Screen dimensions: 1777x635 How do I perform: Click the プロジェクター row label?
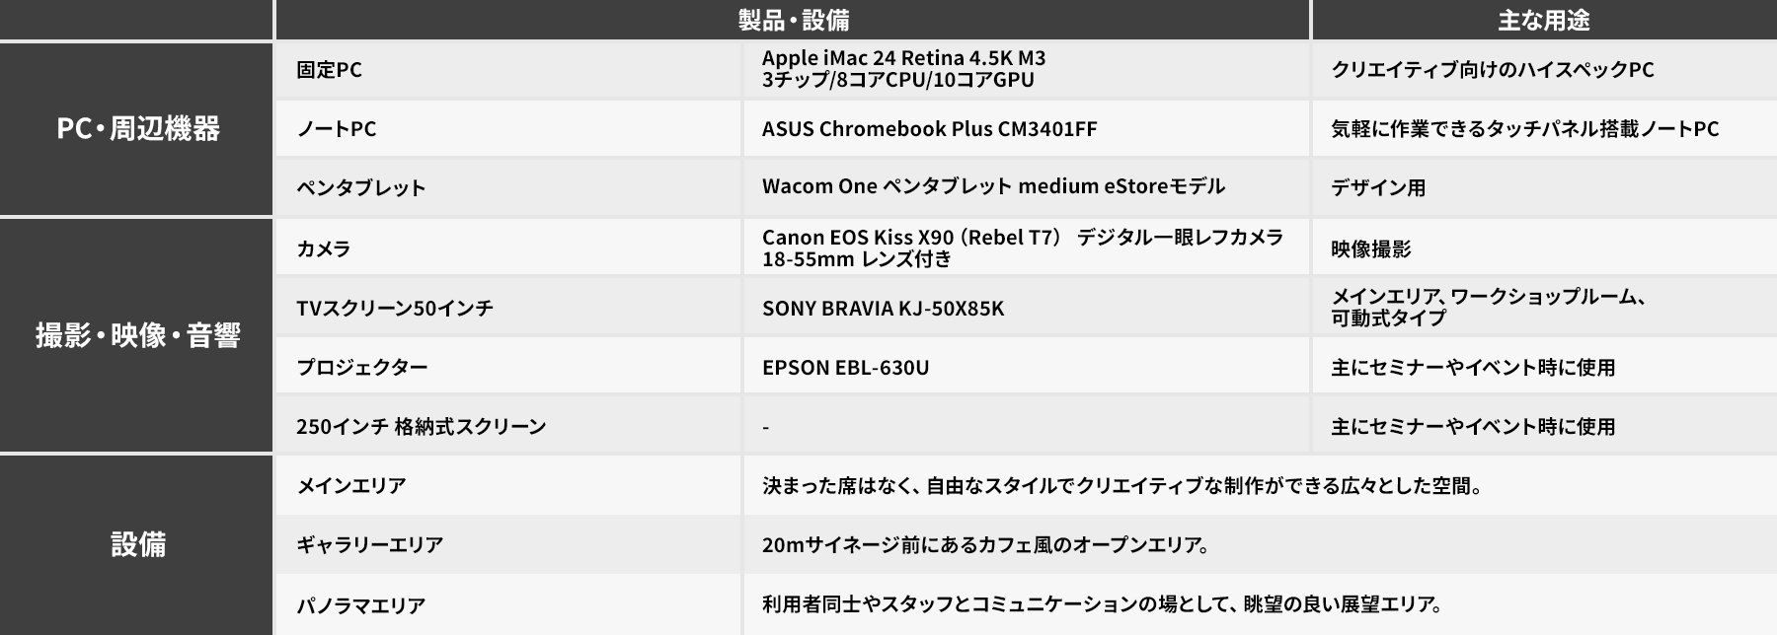[x=362, y=368]
